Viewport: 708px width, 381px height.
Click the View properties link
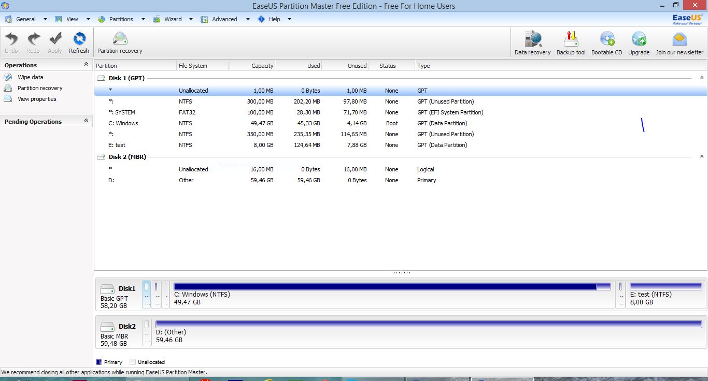pos(37,99)
